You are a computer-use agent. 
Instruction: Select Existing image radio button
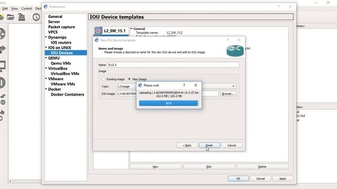pos(104,79)
